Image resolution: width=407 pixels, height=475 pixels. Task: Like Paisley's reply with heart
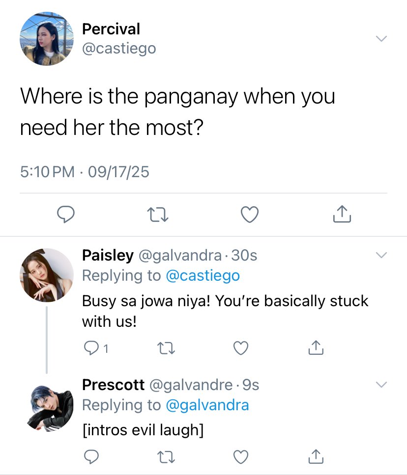coord(241,348)
